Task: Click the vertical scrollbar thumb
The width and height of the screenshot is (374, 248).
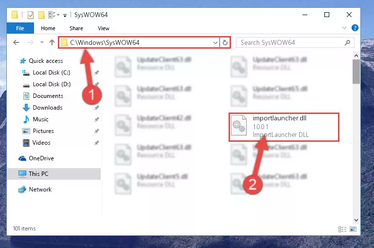Action: pos(356,72)
